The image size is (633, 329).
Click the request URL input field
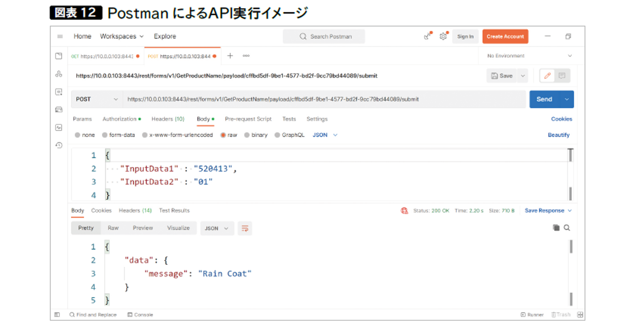324,99
